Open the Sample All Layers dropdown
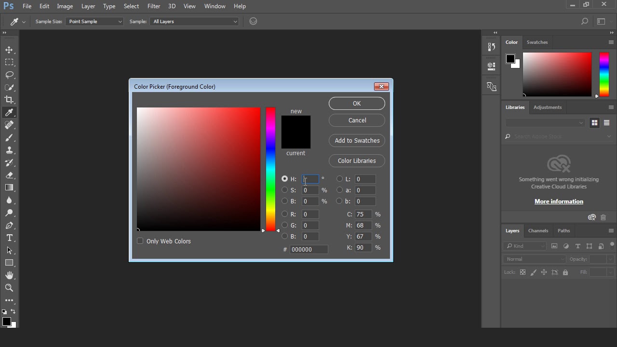The height and width of the screenshot is (347, 617). coord(194,21)
